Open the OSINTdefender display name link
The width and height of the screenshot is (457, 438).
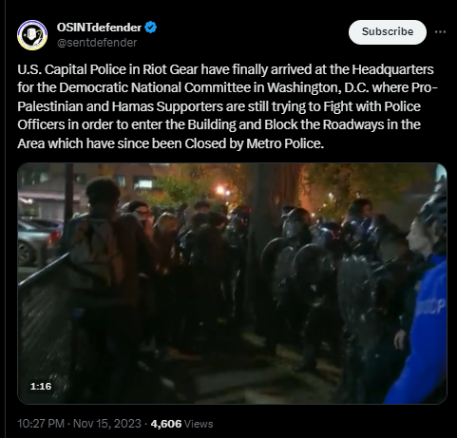point(99,28)
